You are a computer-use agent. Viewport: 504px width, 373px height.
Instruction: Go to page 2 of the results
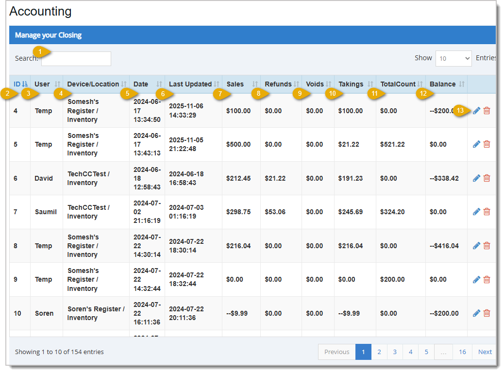[x=379, y=352]
